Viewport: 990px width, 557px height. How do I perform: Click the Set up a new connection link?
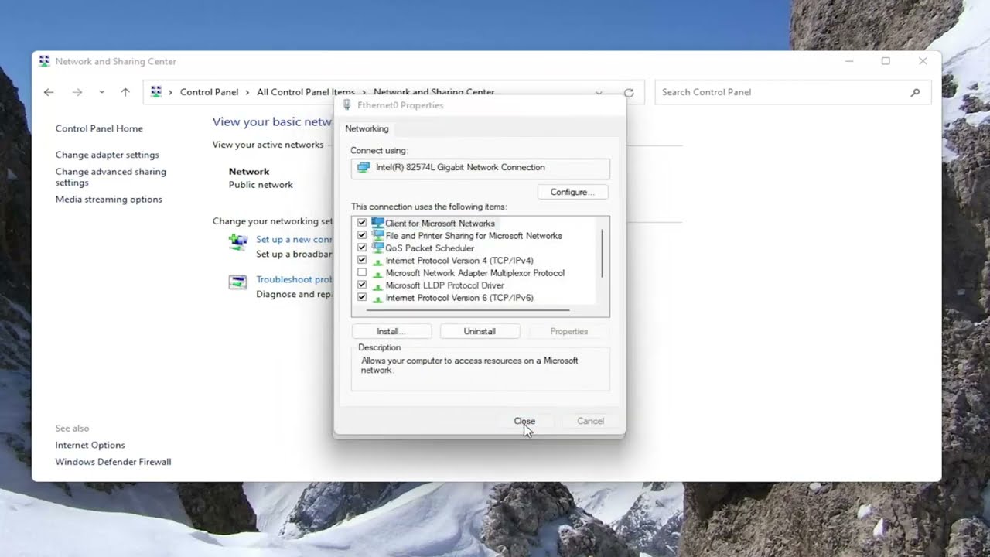(x=294, y=240)
